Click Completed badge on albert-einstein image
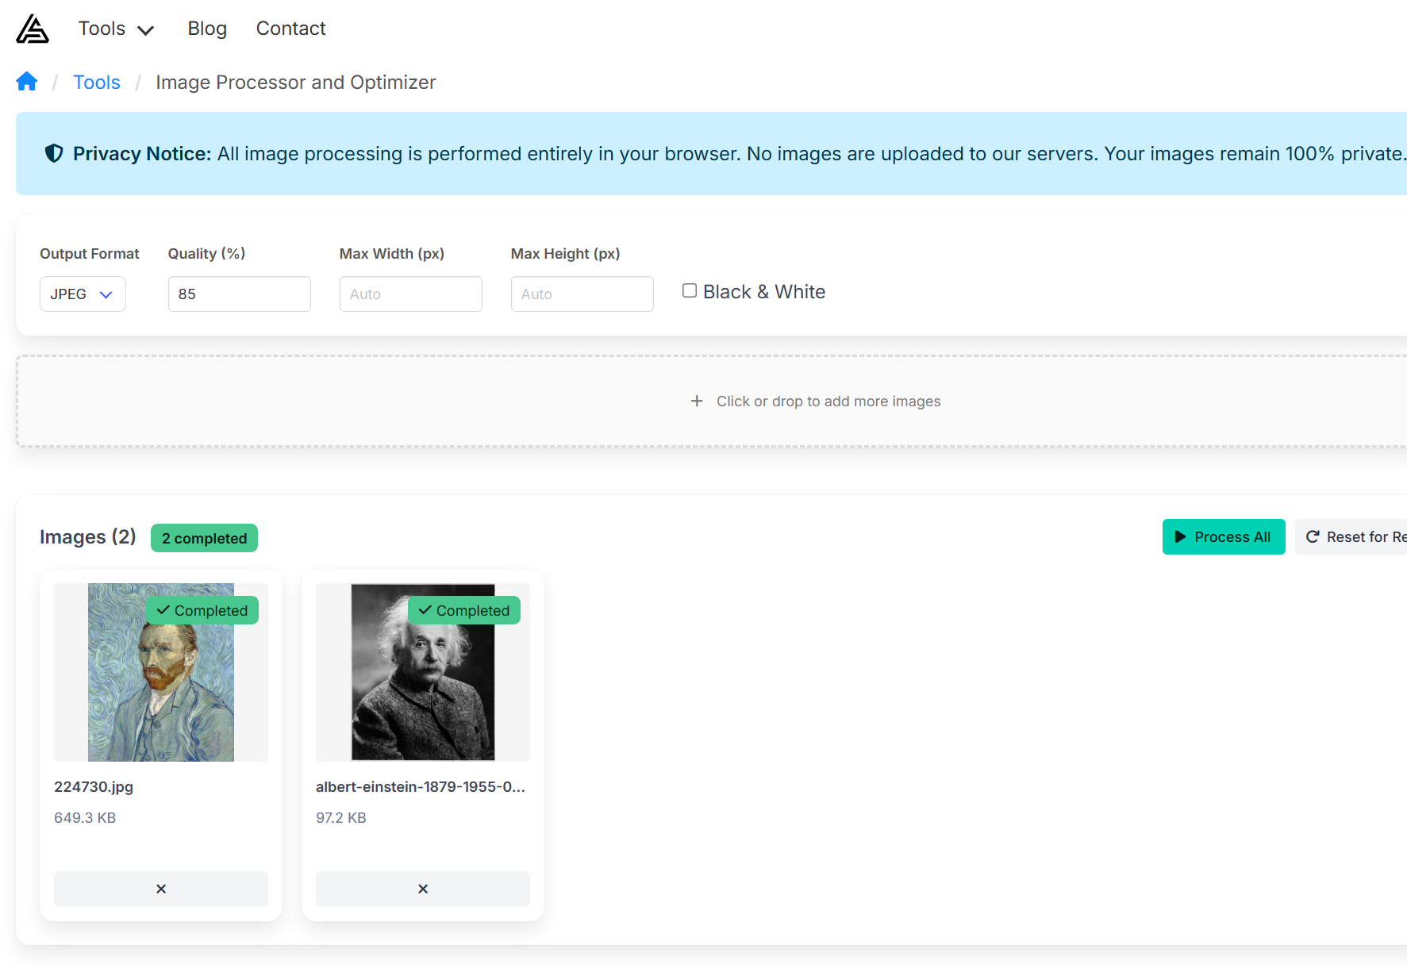 pyautogui.click(x=464, y=610)
